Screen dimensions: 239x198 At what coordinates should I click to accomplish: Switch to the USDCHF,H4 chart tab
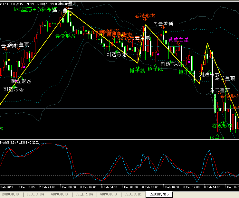[35, 194]
